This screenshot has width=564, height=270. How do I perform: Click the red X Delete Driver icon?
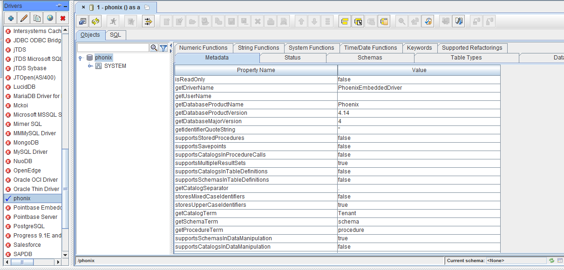click(62, 19)
